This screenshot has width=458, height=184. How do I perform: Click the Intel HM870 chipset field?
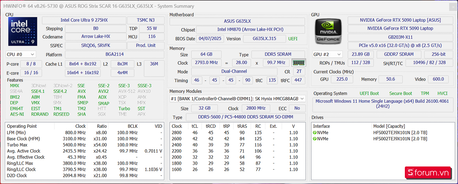click(x=250, y=30)
